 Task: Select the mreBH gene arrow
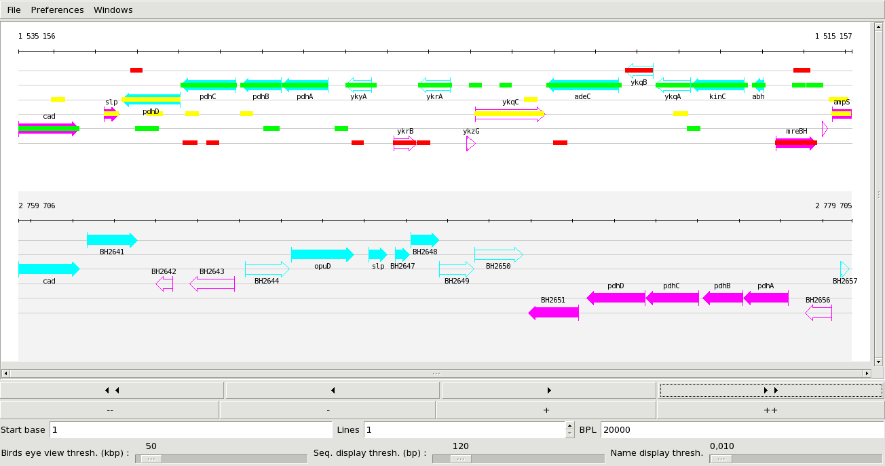(x=795, y=142)
